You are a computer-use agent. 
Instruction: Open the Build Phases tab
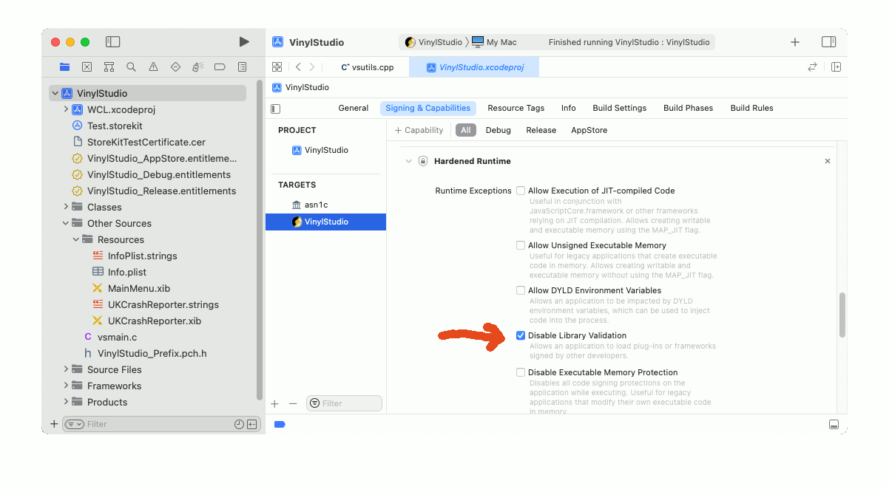(x=689, y=108)
